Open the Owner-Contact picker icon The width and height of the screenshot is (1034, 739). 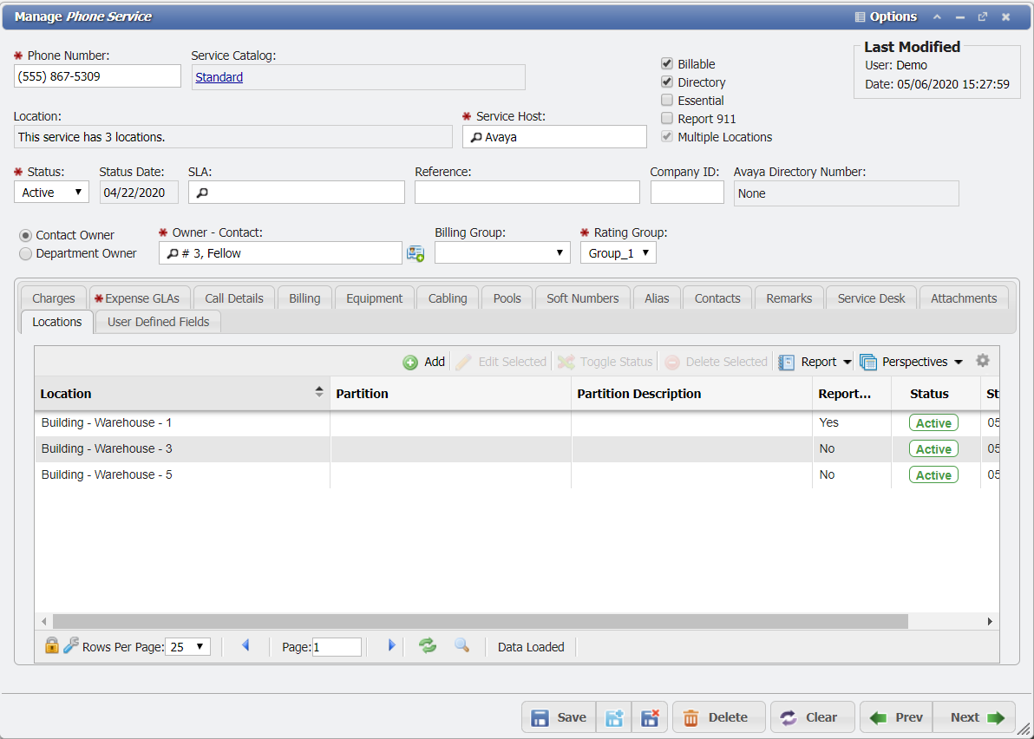coord(415,252)
